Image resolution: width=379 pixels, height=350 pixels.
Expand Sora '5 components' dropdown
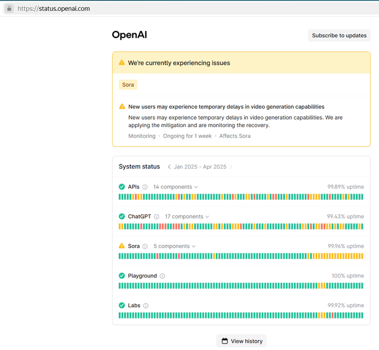(174, 246)
